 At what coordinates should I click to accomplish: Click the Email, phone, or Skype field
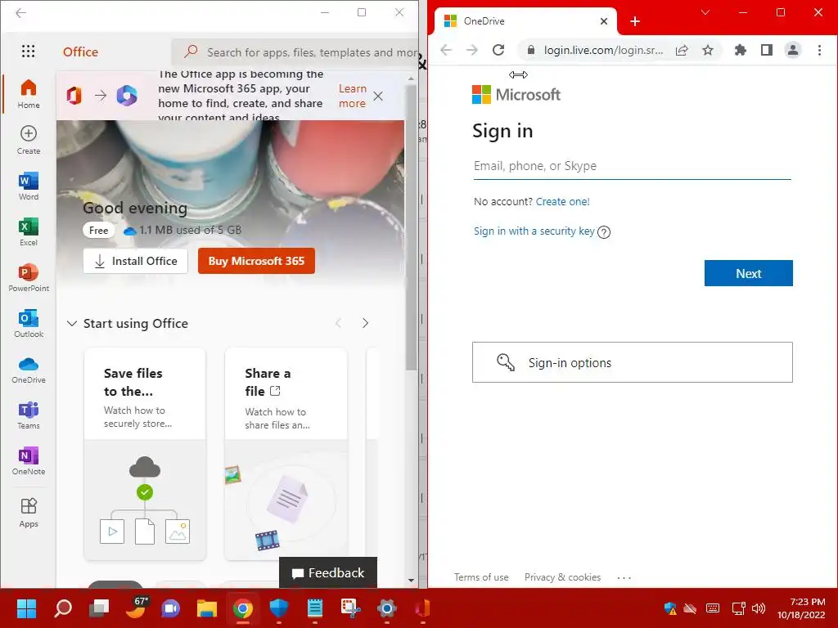633,166
